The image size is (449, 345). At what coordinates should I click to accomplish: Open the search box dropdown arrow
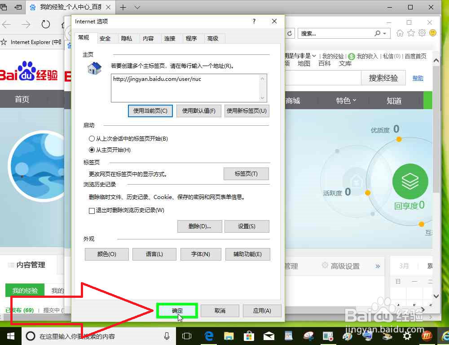(x=384, y=33)
